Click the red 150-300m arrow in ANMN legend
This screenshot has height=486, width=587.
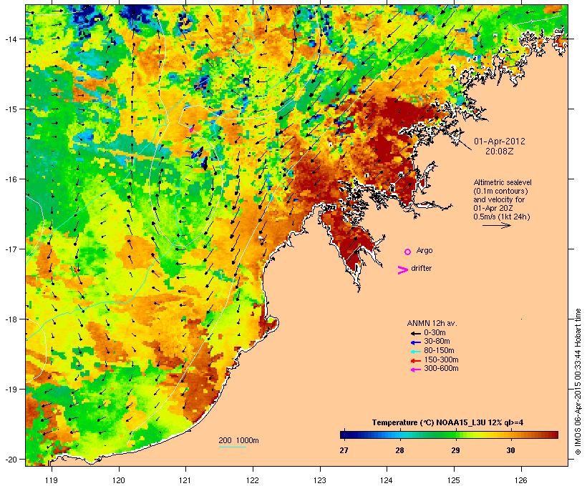[x=415, y=361]
